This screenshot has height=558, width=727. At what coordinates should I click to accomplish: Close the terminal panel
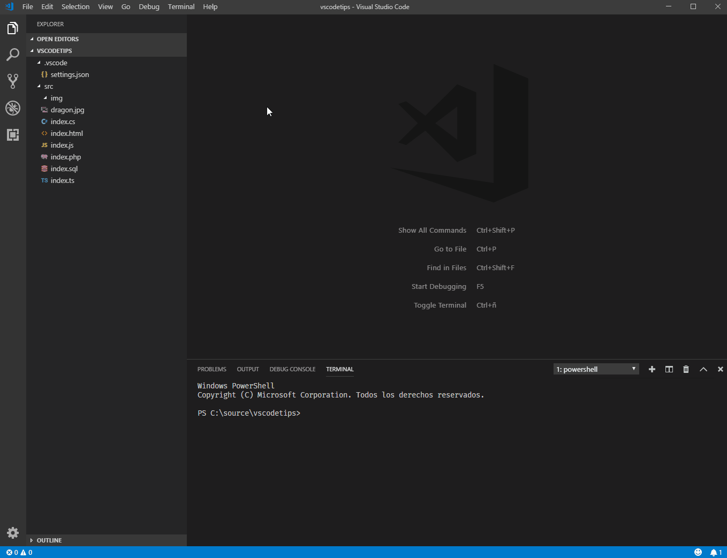click(x=721, y=369)
